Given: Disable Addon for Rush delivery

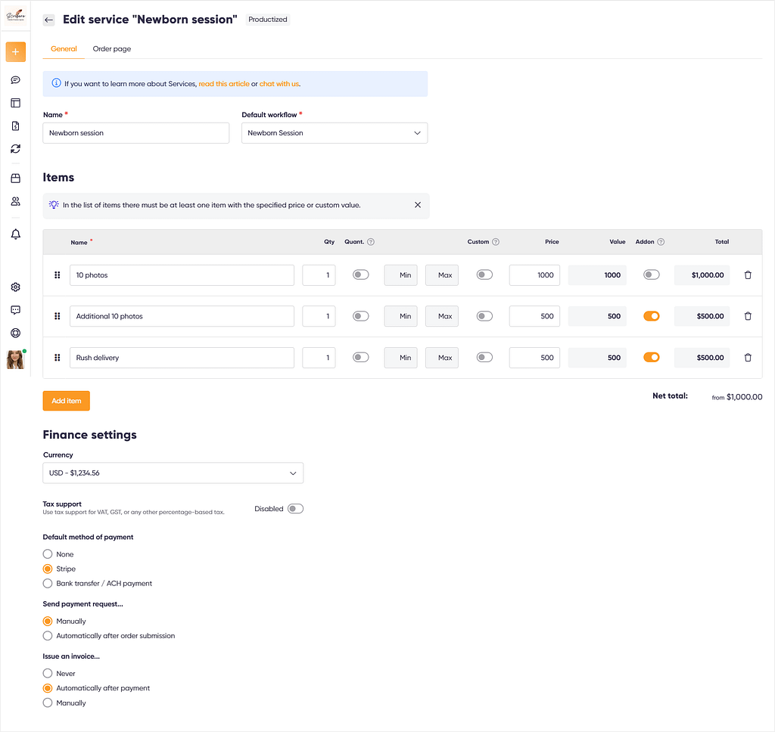Looking at the screenshot, I should pyautogui.click(x=652, y=357).
